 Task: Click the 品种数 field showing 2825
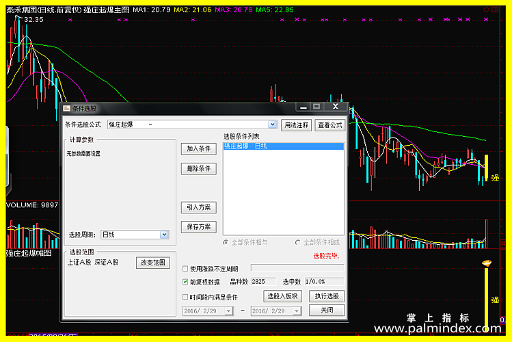(x=263, y=282)
